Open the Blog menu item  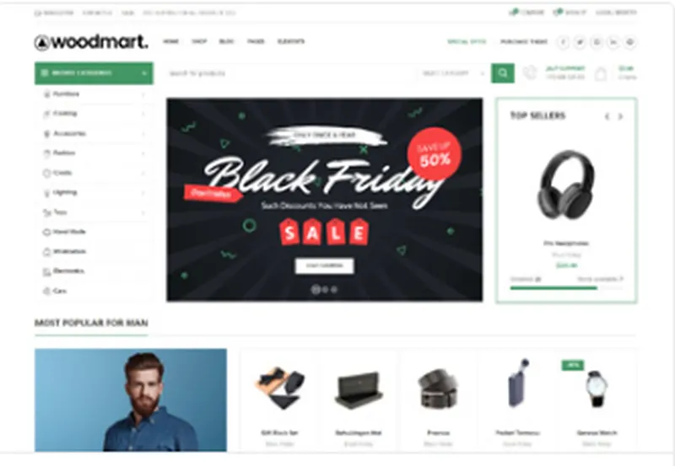pos(227,41)
